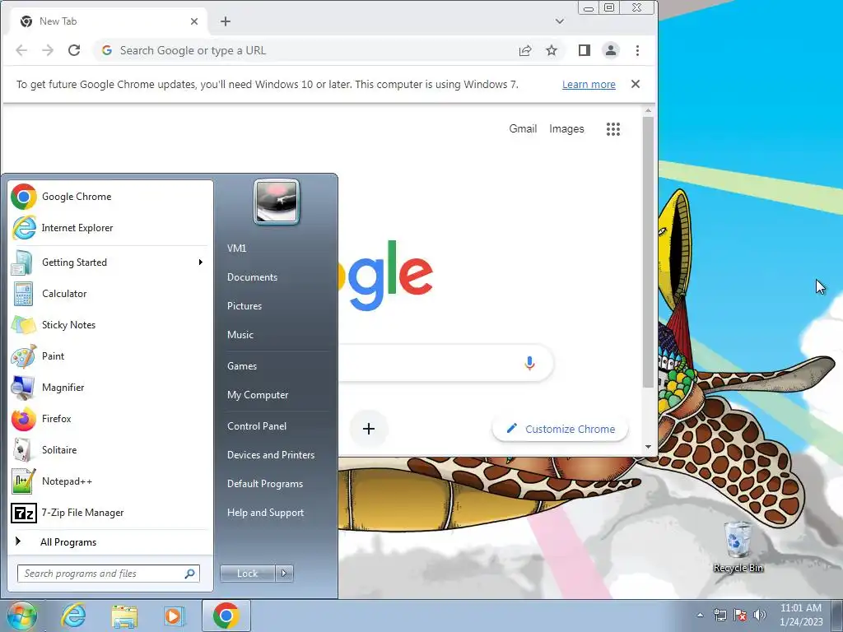Bookmark this tab with star icon

[552, 50]
